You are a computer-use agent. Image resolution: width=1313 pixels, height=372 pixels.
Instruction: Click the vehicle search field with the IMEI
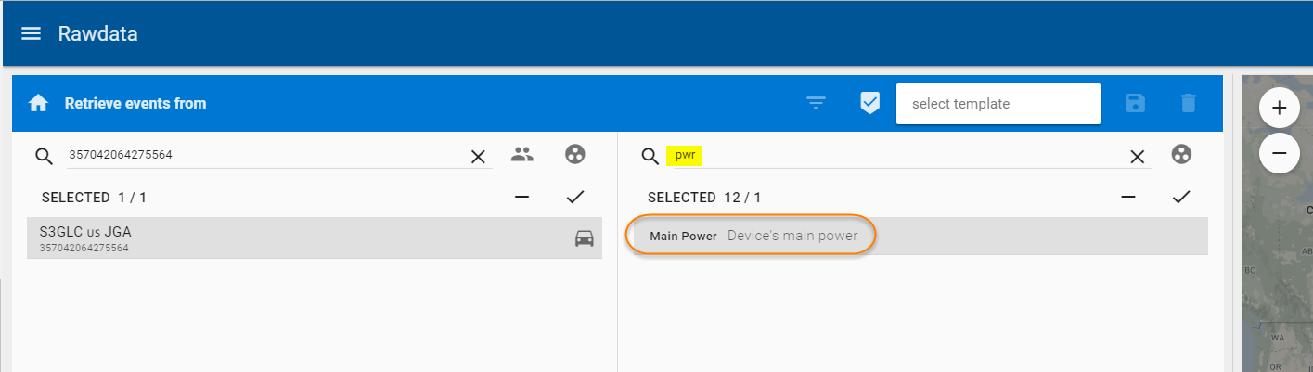click(x=260, y=156)
